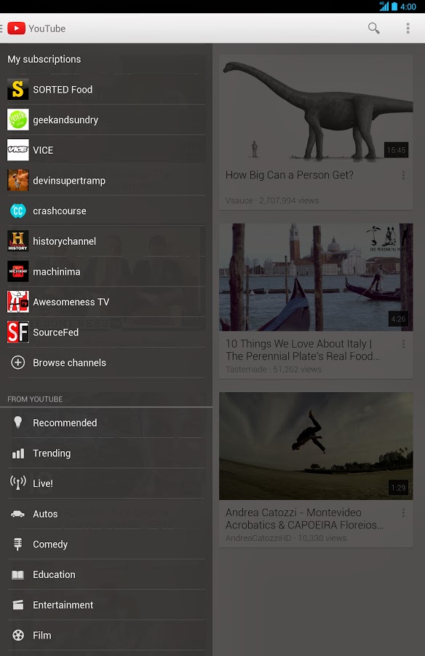Open SourceFed channel logo
Image resolution: width=425 pixels, height=656 pixels.
coord(18,332)
